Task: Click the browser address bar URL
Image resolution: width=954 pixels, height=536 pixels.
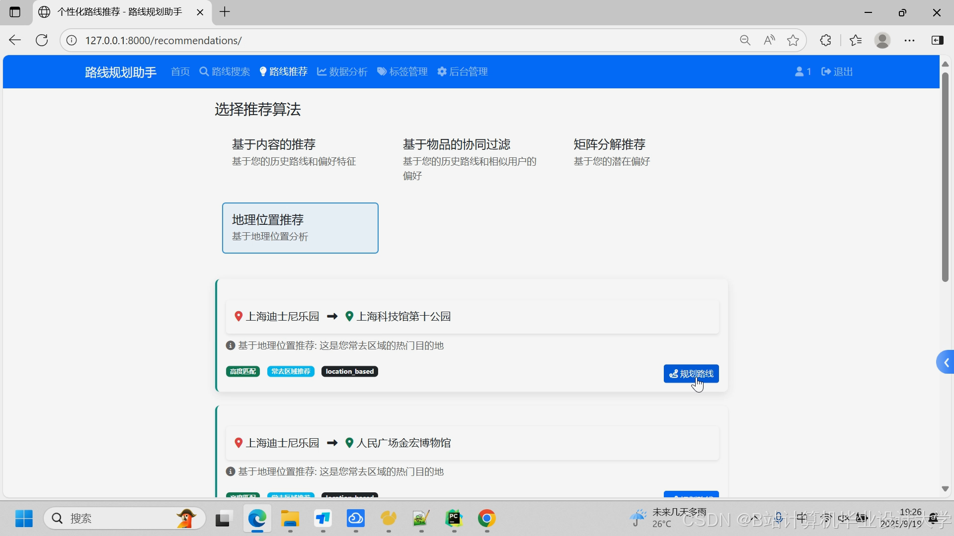Action: (x=163, y=40)
